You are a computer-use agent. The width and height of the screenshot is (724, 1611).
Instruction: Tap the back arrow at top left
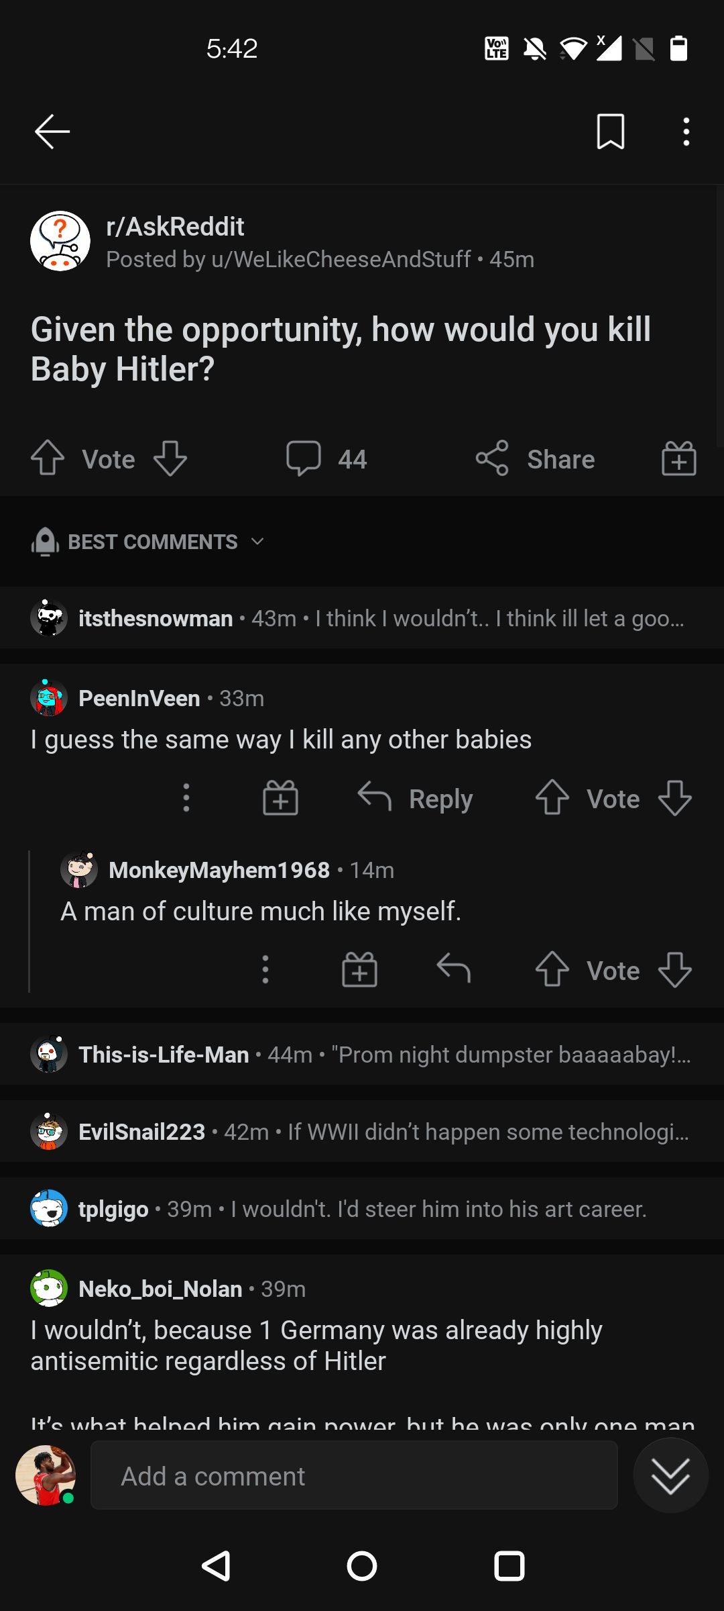50,132
